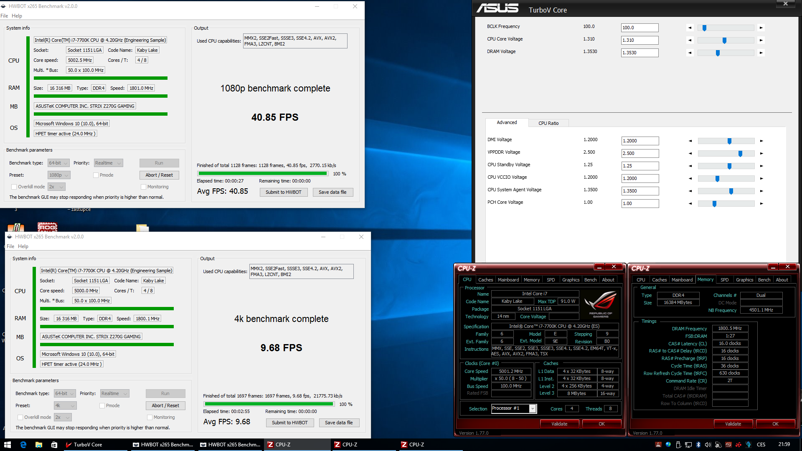Click the network monitor tray icon
The image size is (802, 451).
tap(688, 445)
